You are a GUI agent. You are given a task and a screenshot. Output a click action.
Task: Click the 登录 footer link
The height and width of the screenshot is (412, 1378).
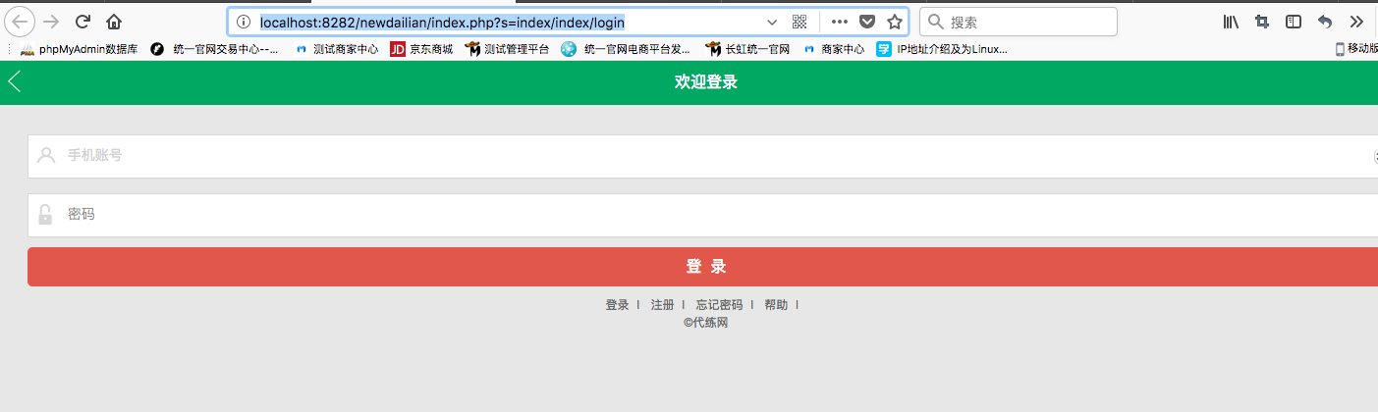(617, 305)
